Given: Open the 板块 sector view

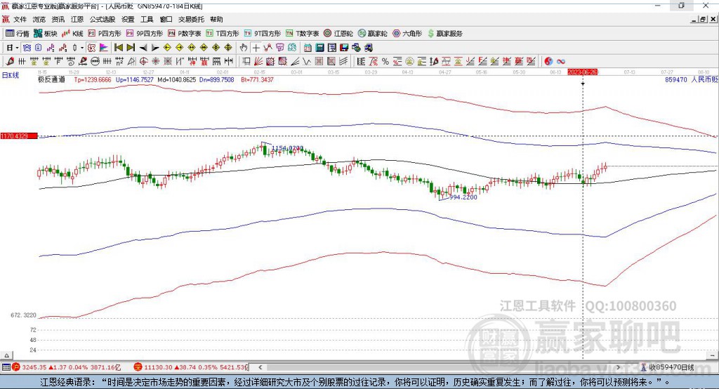Looking at the screenshot, I should tap(45, 34).
